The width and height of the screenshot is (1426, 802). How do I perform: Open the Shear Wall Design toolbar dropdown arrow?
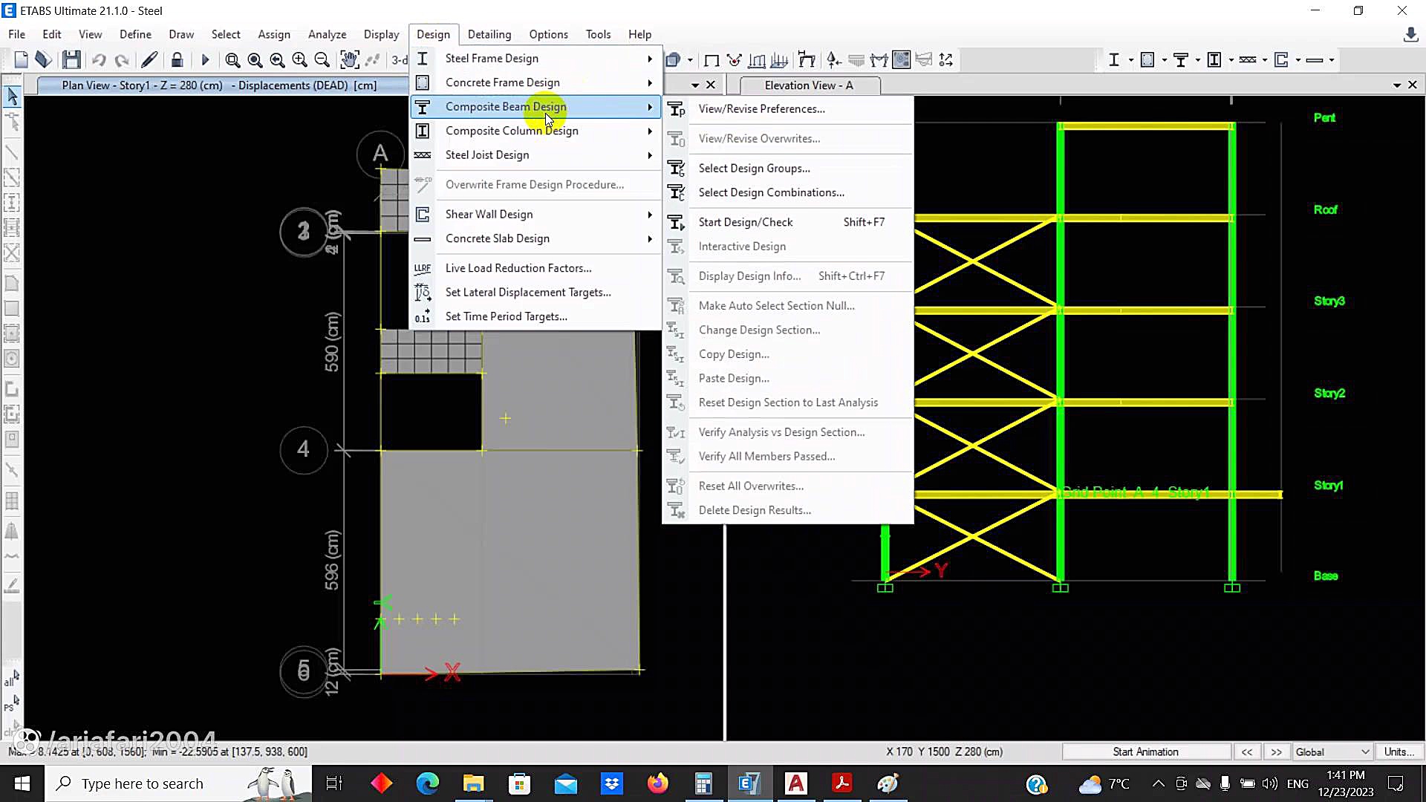point(1298,60)
